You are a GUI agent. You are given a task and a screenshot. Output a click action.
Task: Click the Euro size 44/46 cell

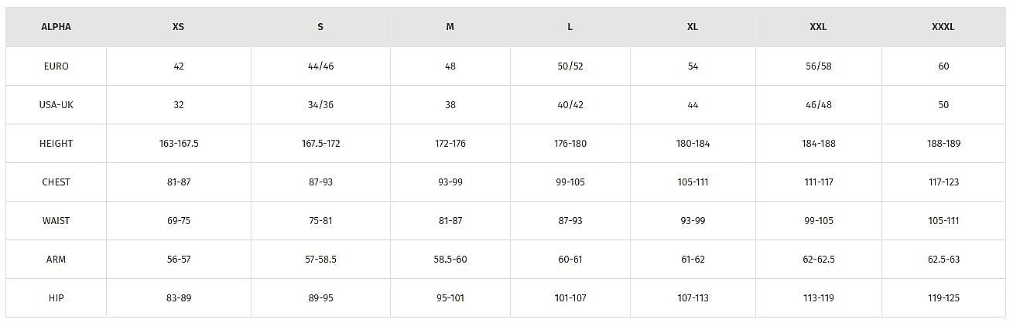click(x=320, y=66)
